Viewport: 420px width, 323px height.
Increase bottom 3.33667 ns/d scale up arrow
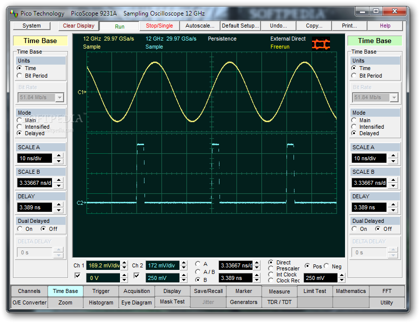256,263
